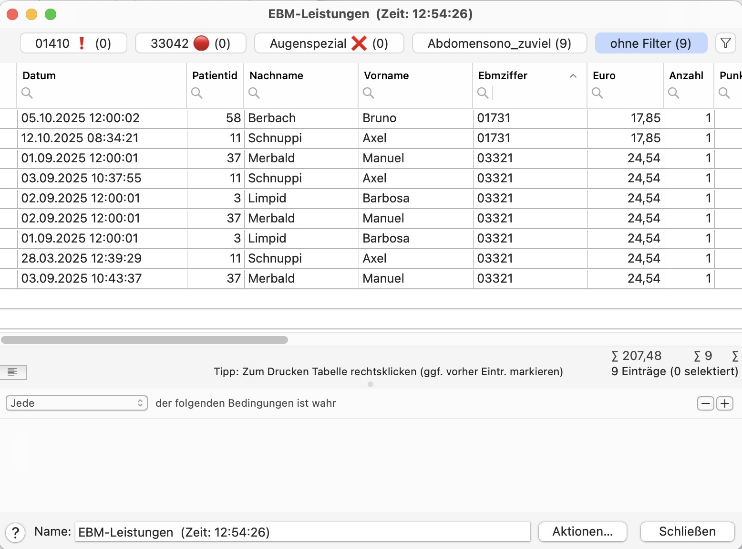Remove a condition with the minus button
This screenshot has width=742, height=549.
point(706,403)
